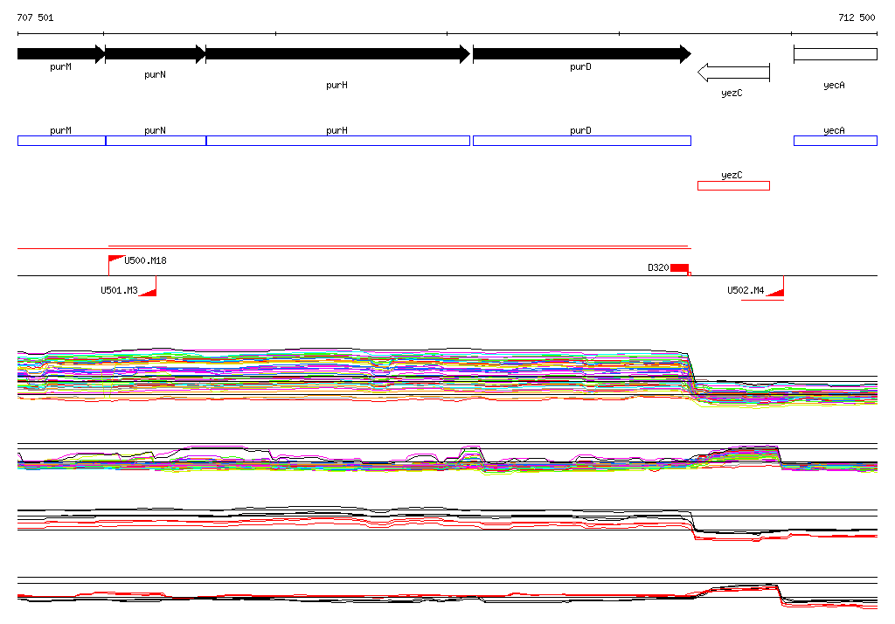Click the U501.M3 label text
895x624 pixels.
(x=119, y=291)
